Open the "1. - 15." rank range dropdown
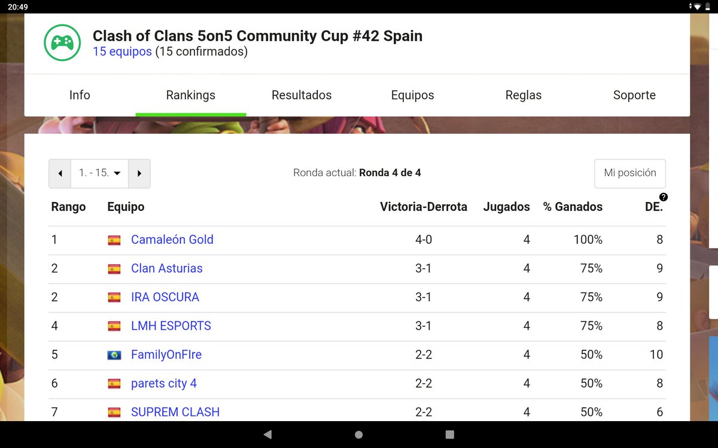718x448 pixels. click(x=99, y=173)
